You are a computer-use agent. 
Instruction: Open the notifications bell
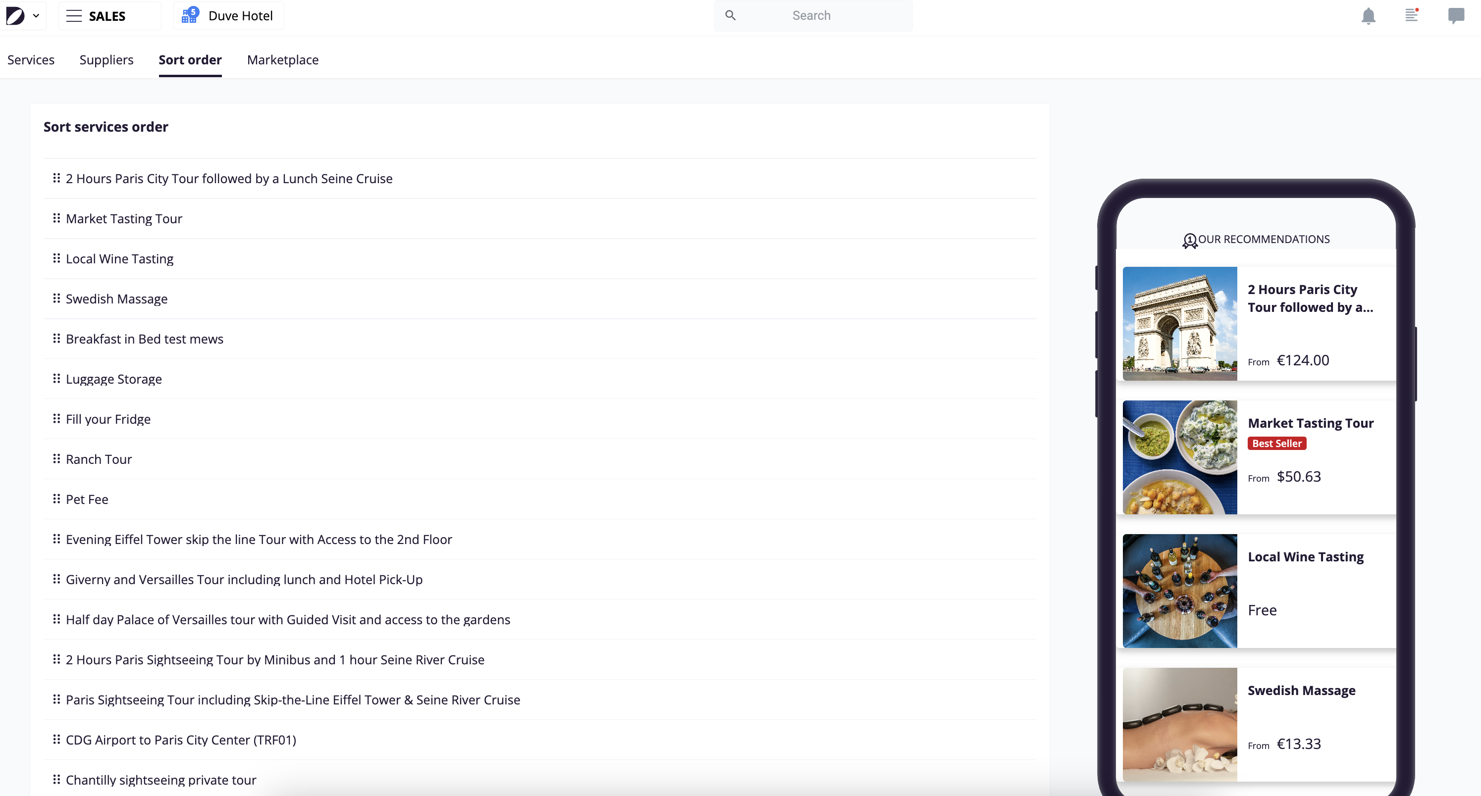(x=1368, y=16)
